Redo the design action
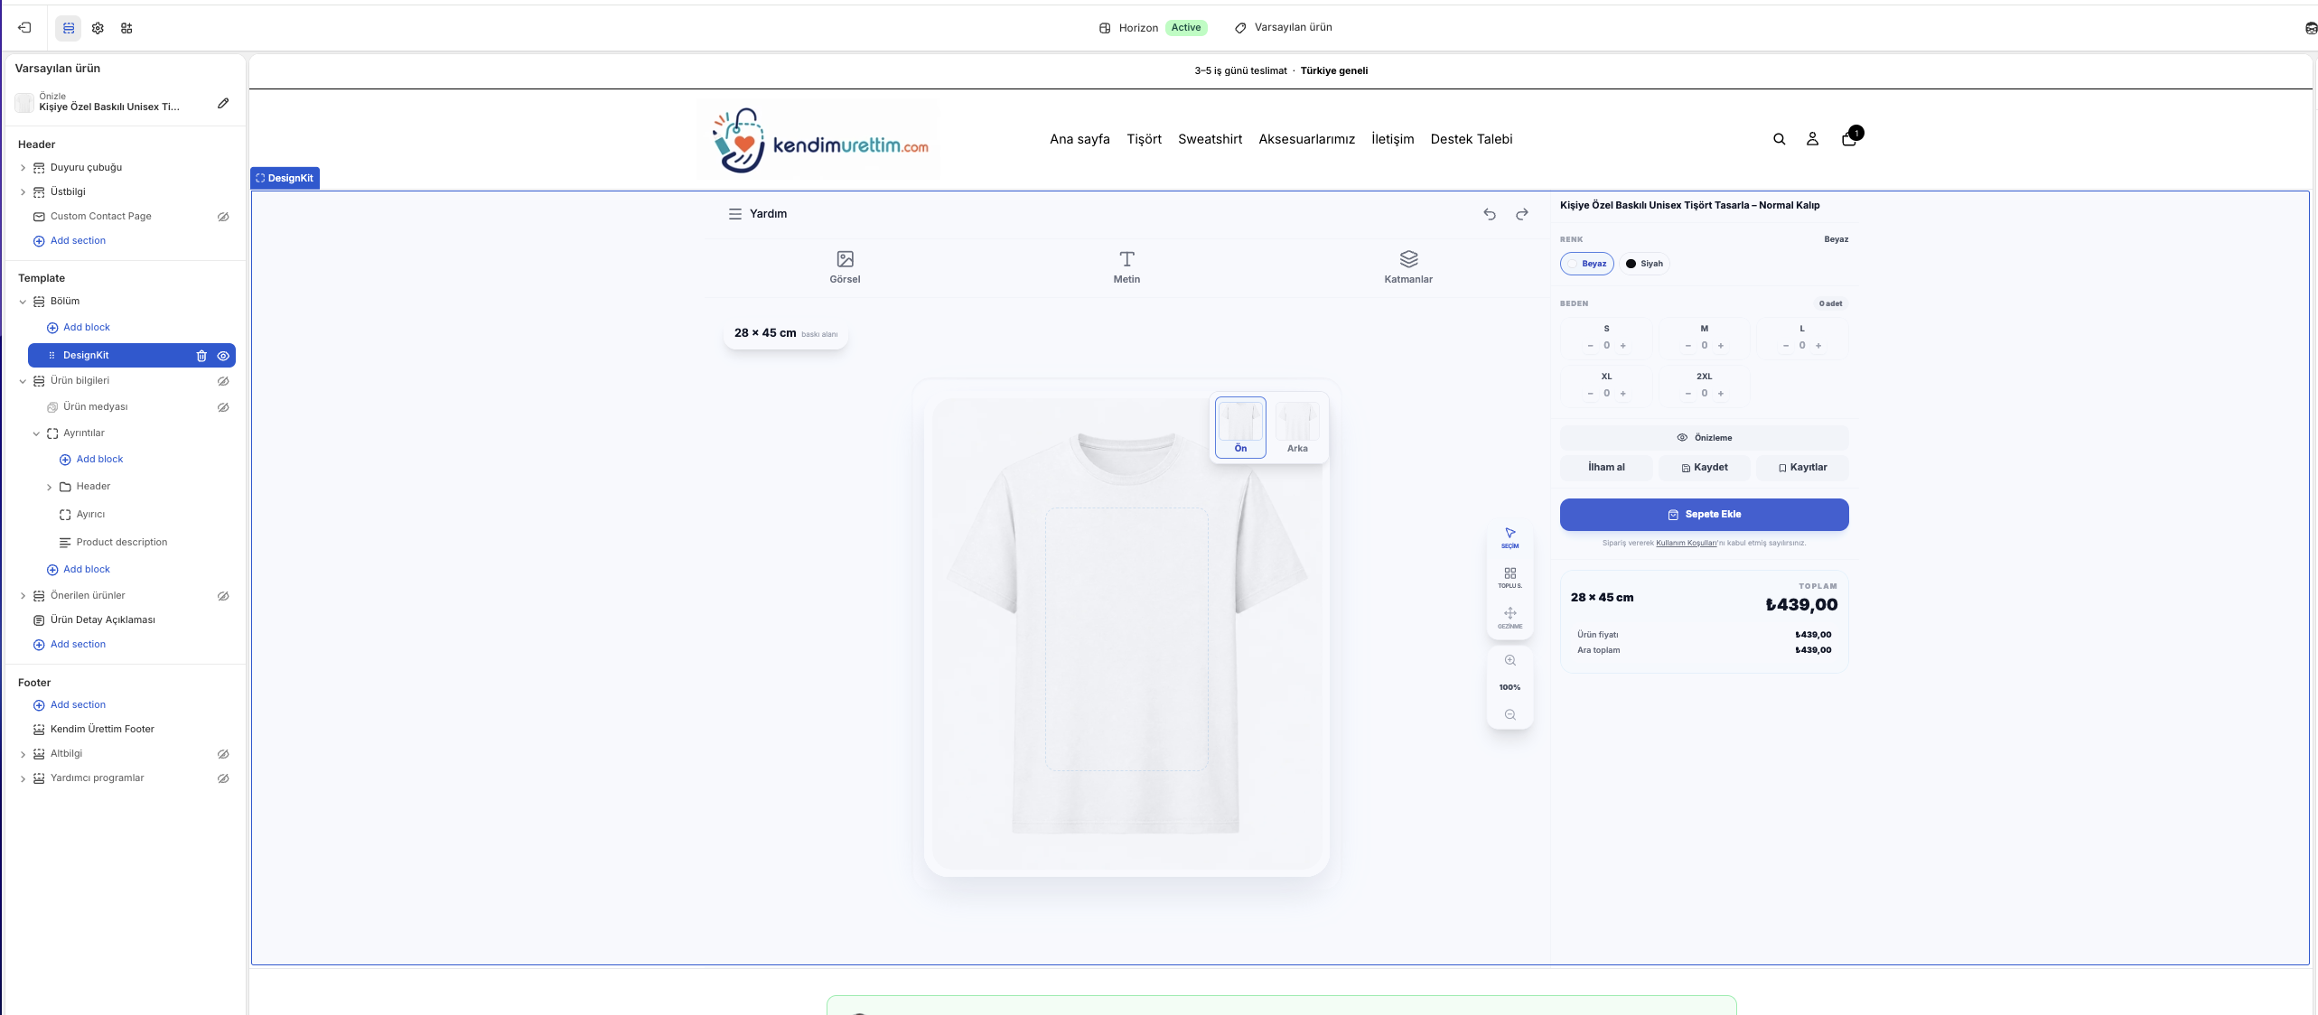 tap(1522, 214)
